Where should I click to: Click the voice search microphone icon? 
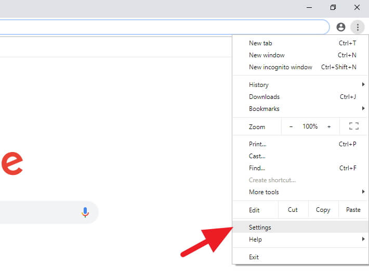tap(85, 212)
